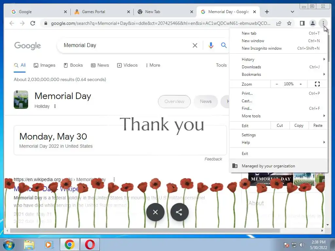Enter fullscreen from the Zoom row icon
335x251 pixels.
click(317, 84)
